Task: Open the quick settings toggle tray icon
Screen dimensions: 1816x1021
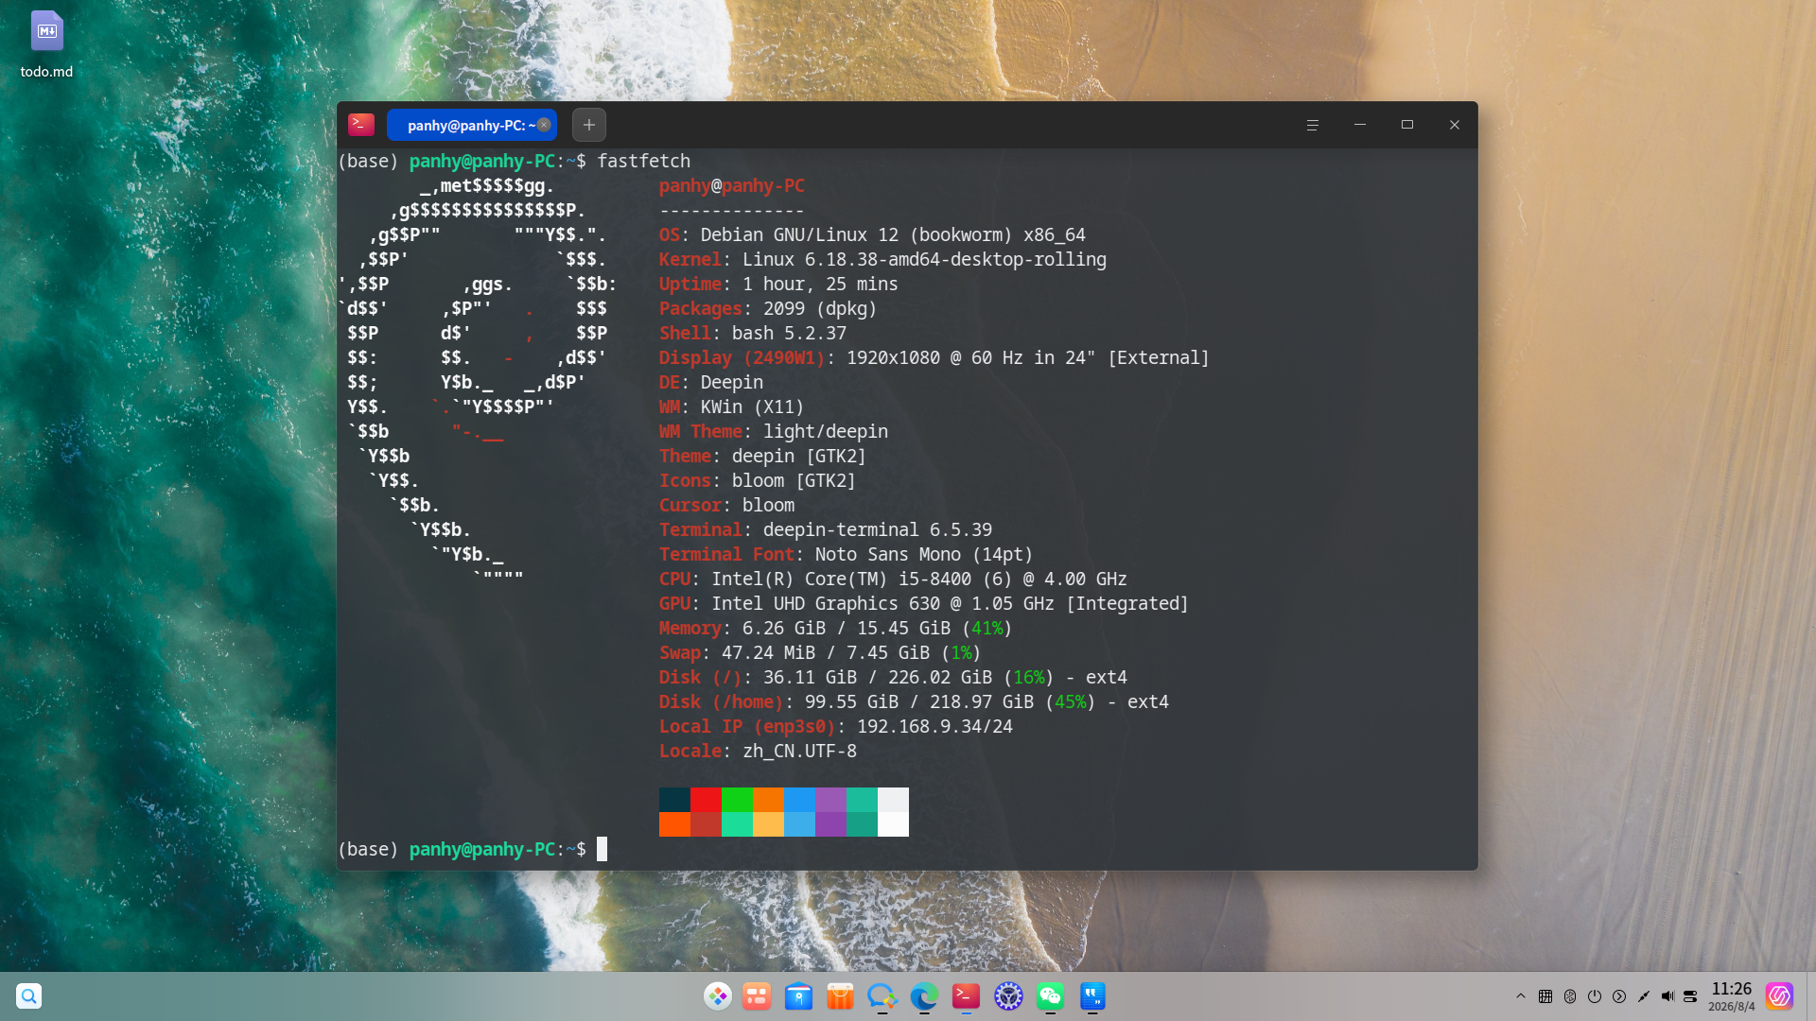Action: [x=1690, y=996]
